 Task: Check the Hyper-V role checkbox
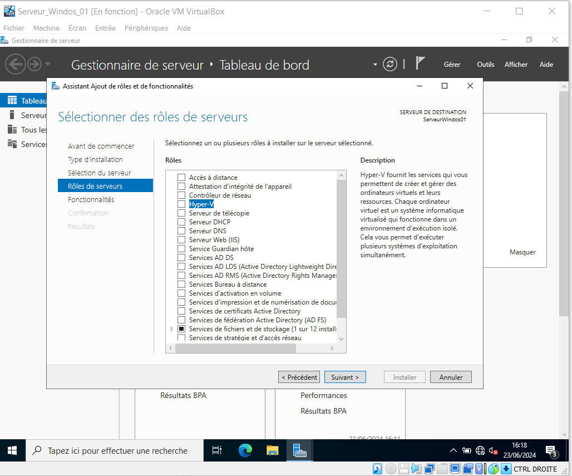coord(181,204)
